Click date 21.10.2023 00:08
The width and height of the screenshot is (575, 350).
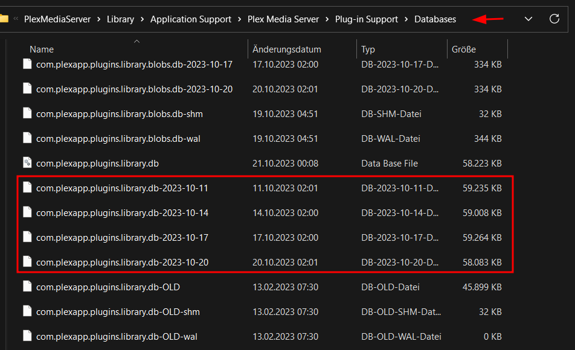pos(285,164)
